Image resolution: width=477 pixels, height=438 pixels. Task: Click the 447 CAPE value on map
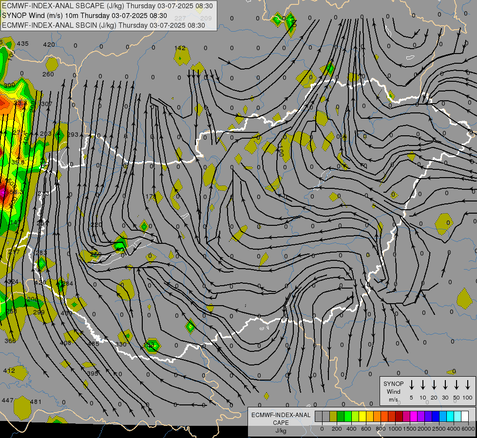(7, 401)
